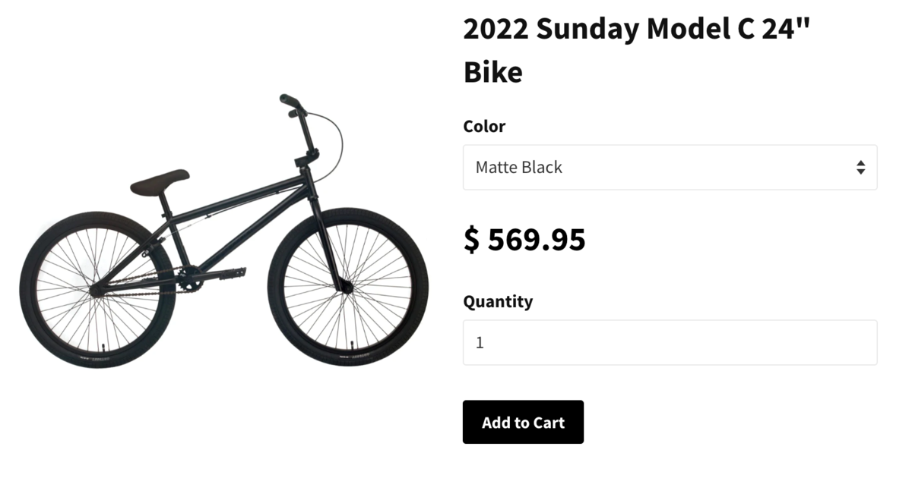Viewport: 912px width, 478px height.
Task: Click the Color field label
Action: pos(484,127)
